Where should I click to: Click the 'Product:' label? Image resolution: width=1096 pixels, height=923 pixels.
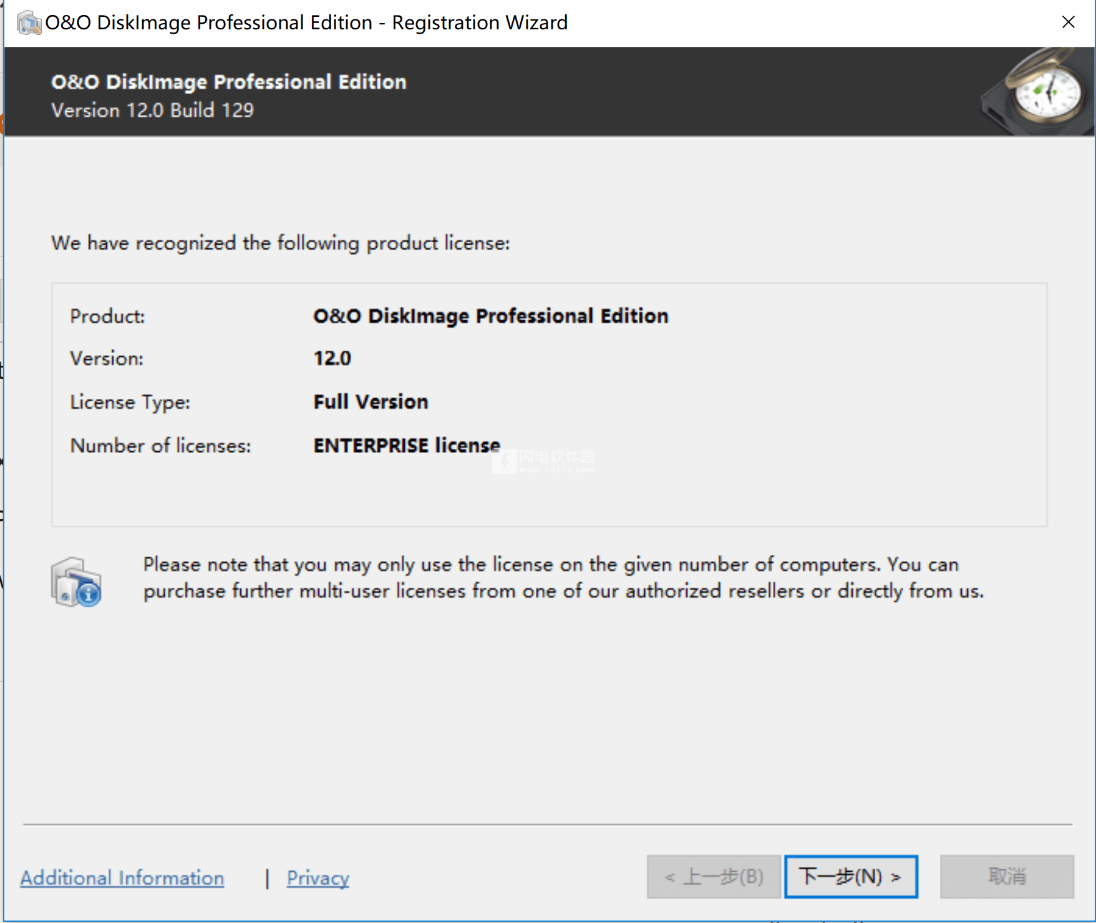107,316
